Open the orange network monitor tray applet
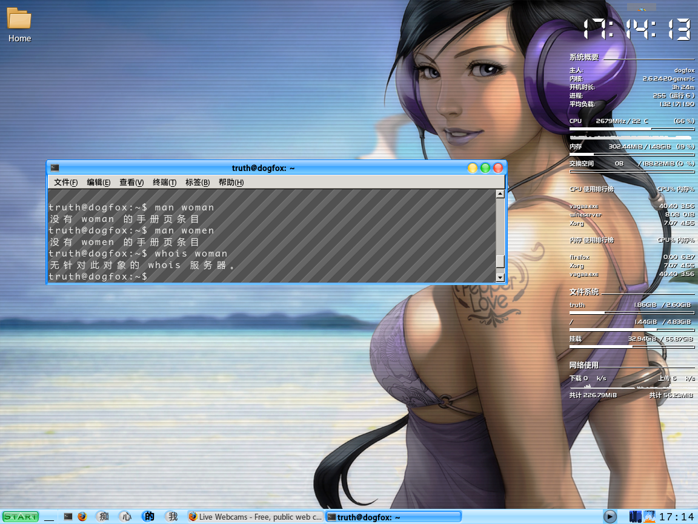This screenshot has height=524, width=698. pos(649,517)
